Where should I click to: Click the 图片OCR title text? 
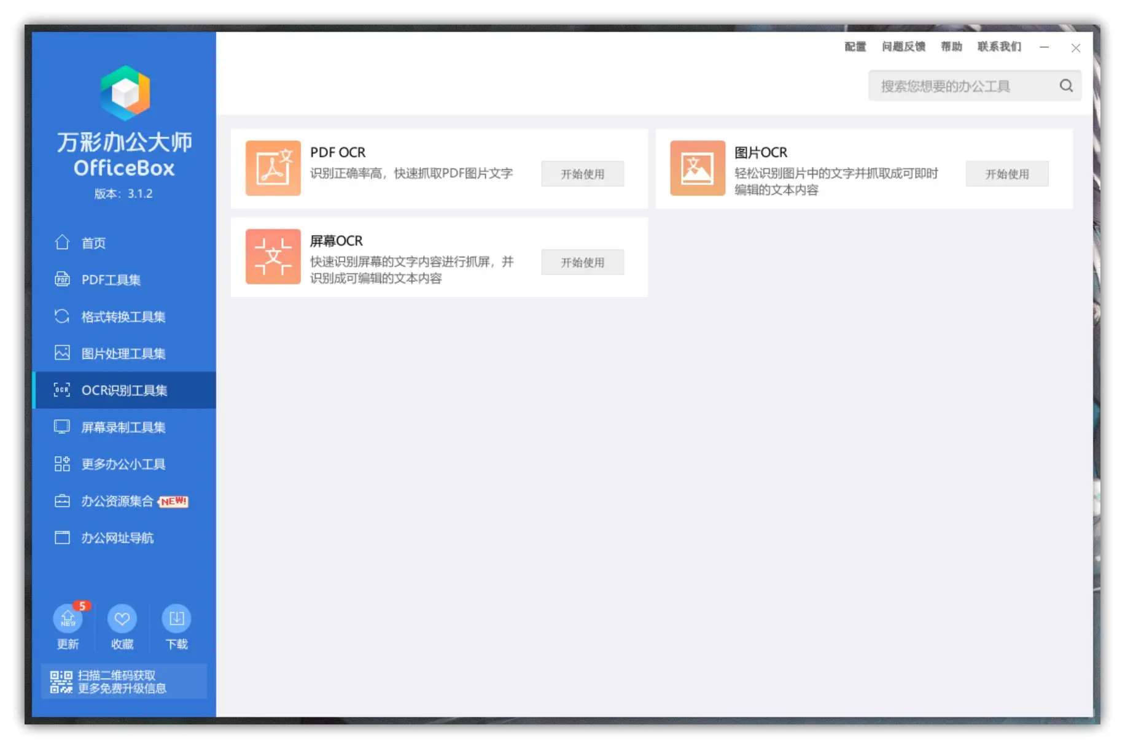761,152
